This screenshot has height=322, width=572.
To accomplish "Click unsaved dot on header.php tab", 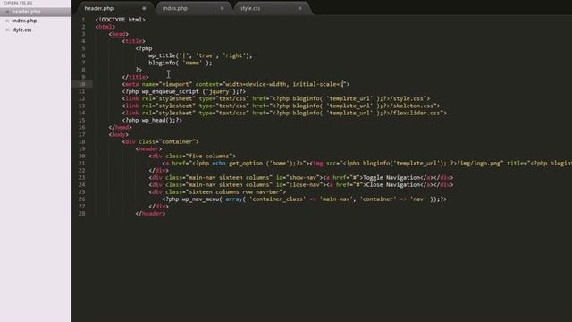I will pyautogui.click(x=144, y=8).
